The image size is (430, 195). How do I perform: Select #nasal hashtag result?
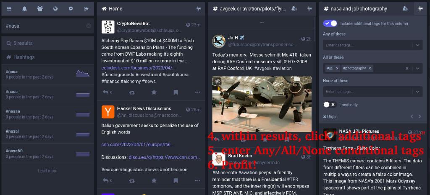[x=48, y=134]
